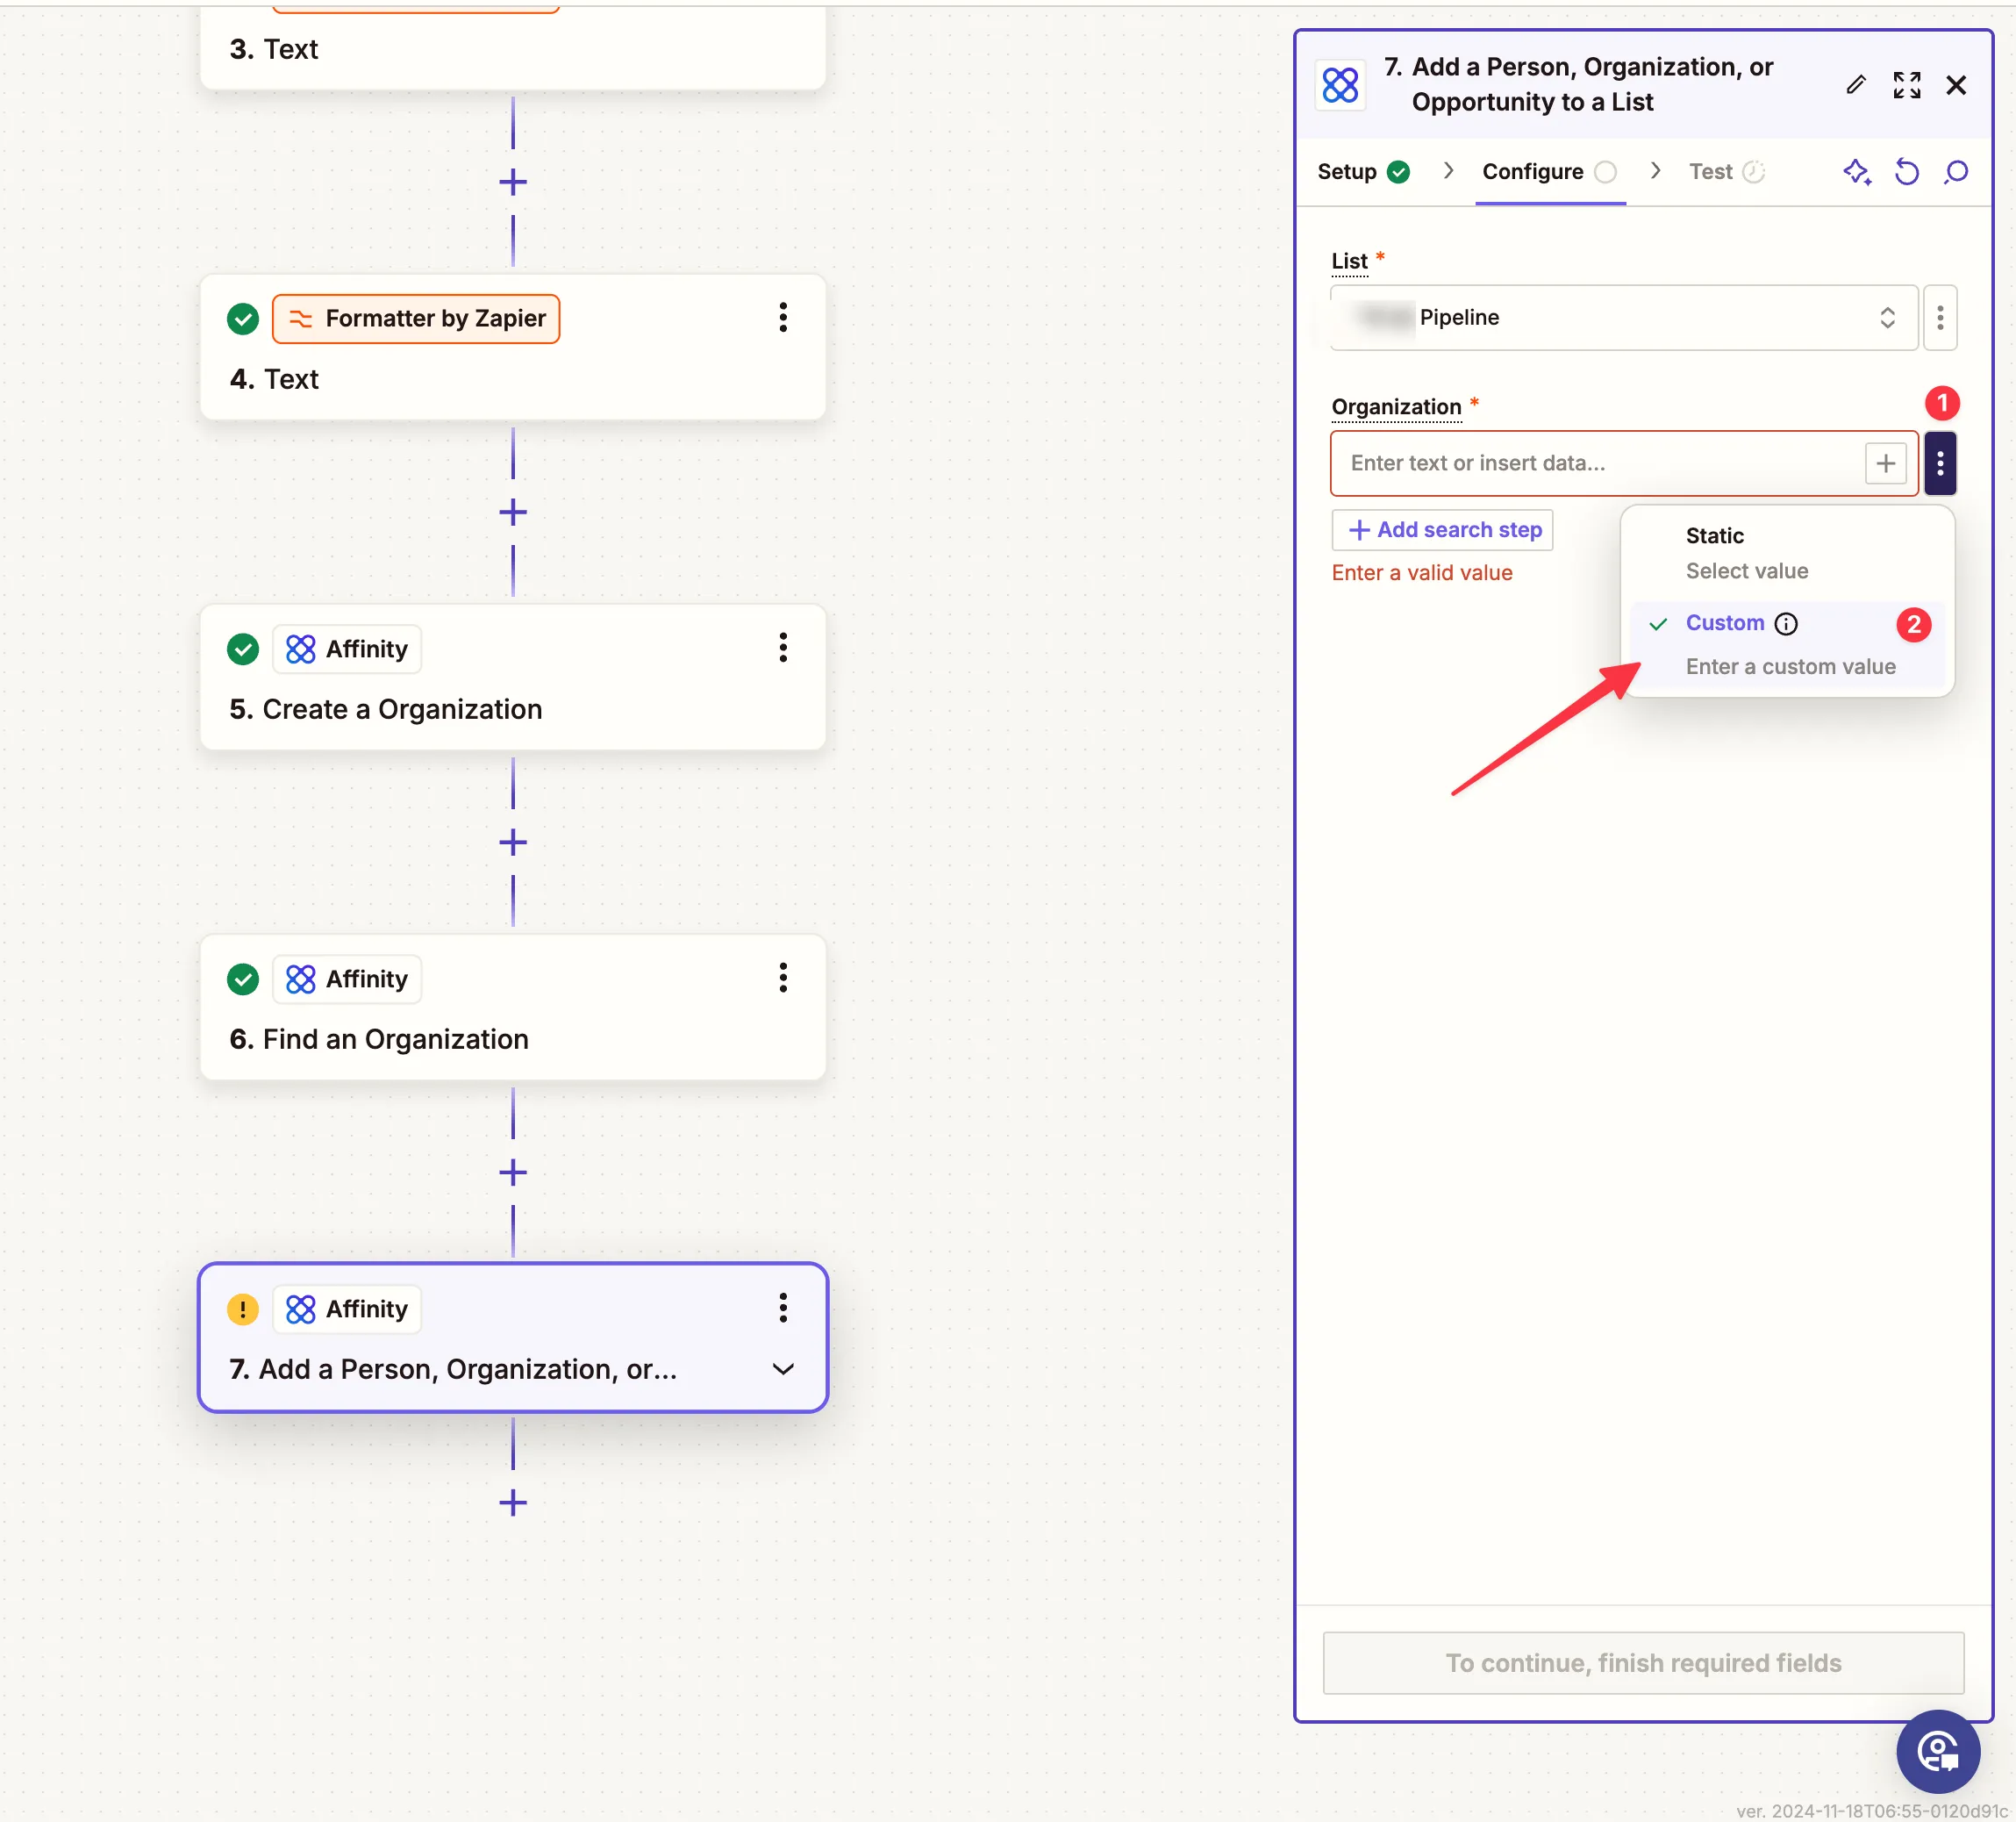Add a step between step 6 and step 7
This screenshot has height=1822, width=2016.
[513, 1173]
